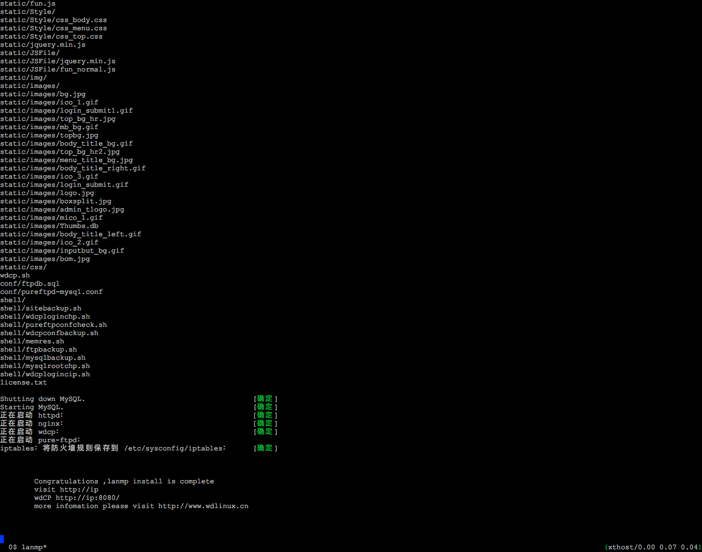Image resolution: width=702 pixels, height=552 pixels.
Task: Select shell/sitebackup.sh line
Action: coord(41,308)
